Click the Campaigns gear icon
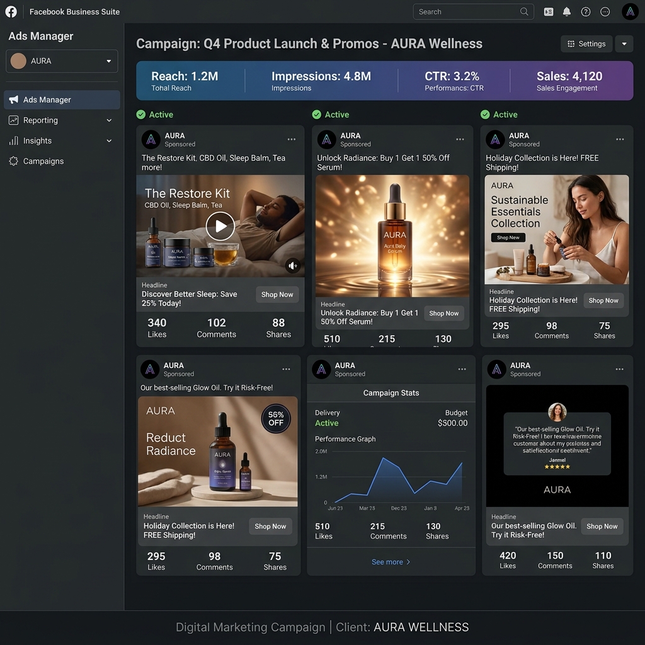This screenshot has height=645, width=645. 14,161
